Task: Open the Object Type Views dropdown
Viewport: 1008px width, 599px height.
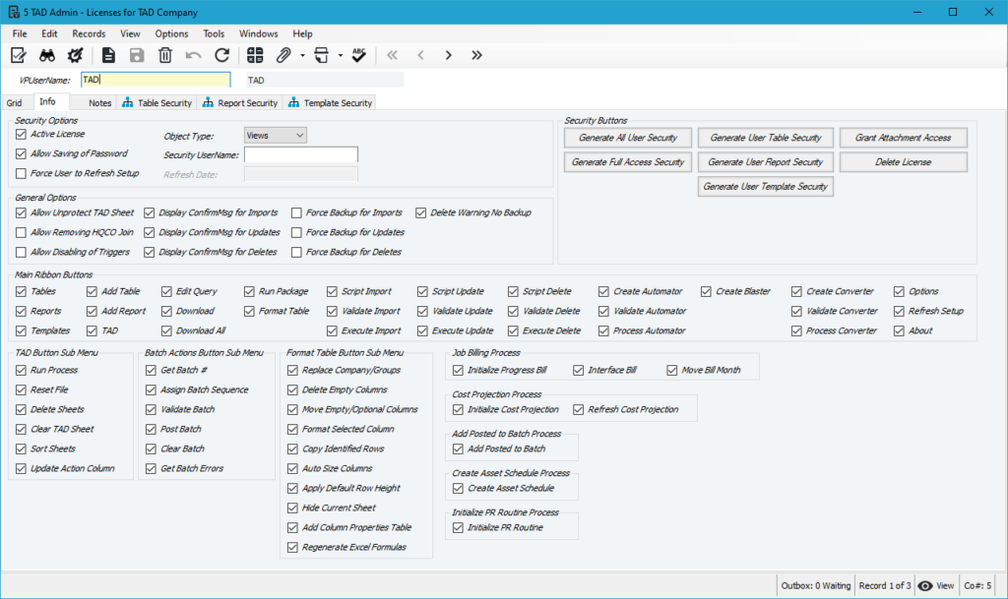Action: [276, 136]
